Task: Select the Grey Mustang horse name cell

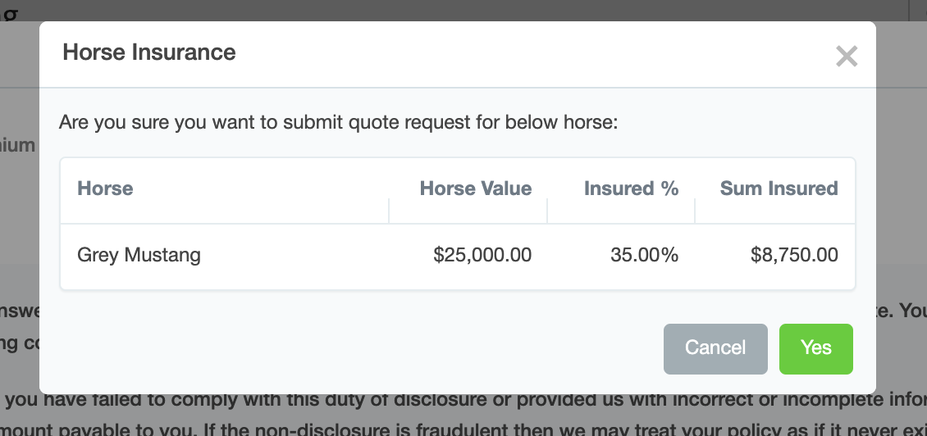Action: tap(139, 255)
